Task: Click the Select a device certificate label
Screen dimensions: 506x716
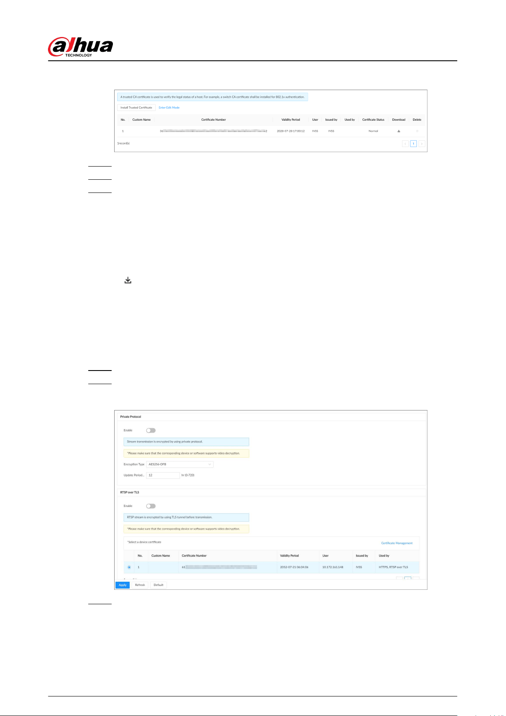Action: [144, 542]
